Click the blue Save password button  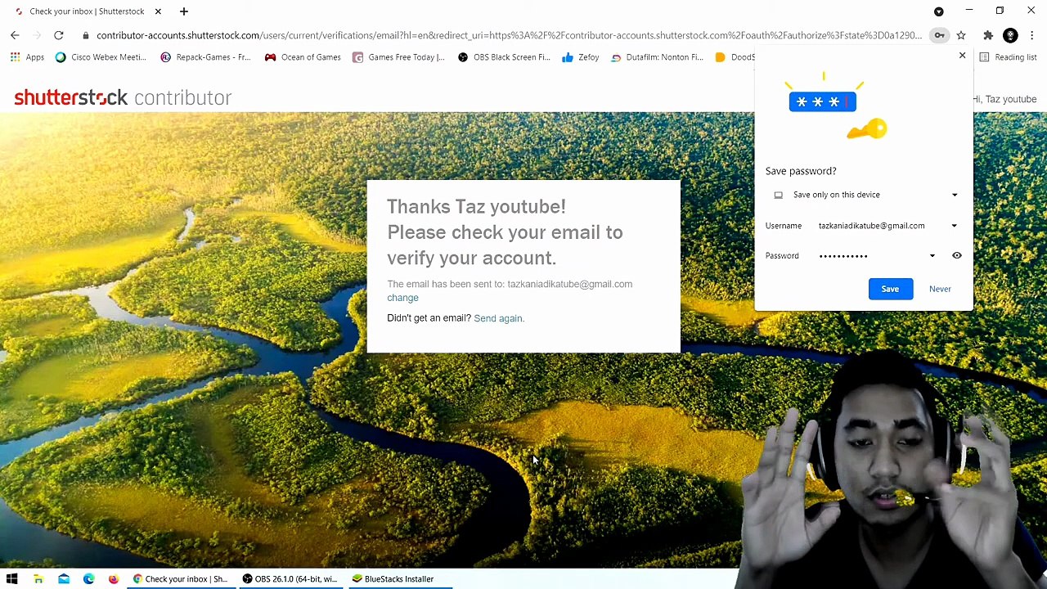[x=890, y=289]
